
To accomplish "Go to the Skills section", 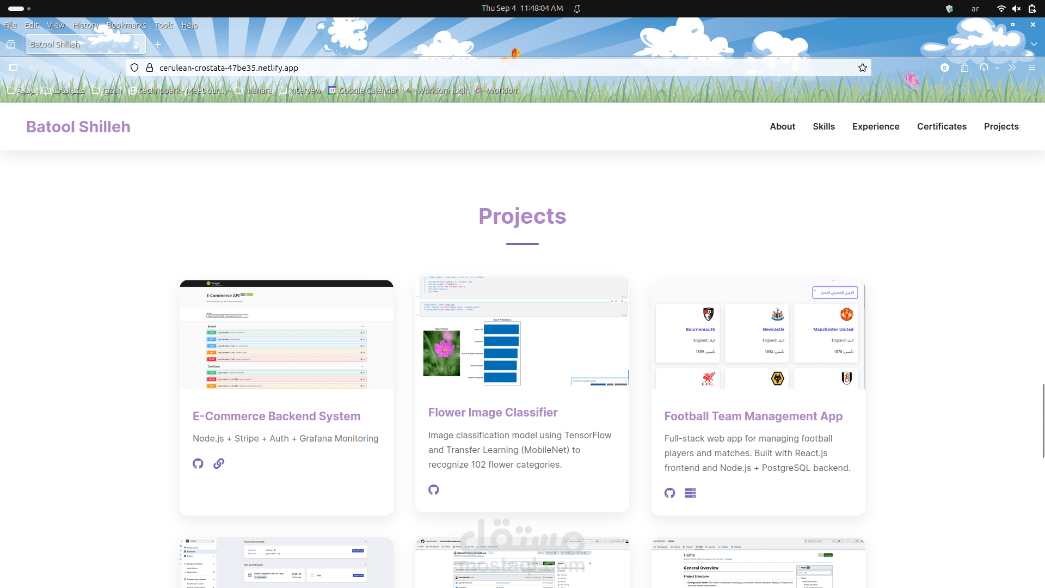I will point(824,126).
